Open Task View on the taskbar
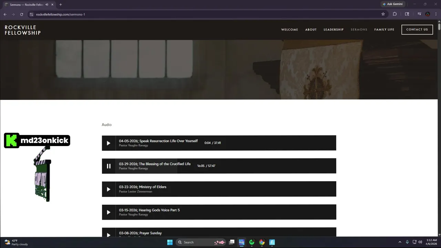Screen dimensions: 441x248 tap(232, 242)
